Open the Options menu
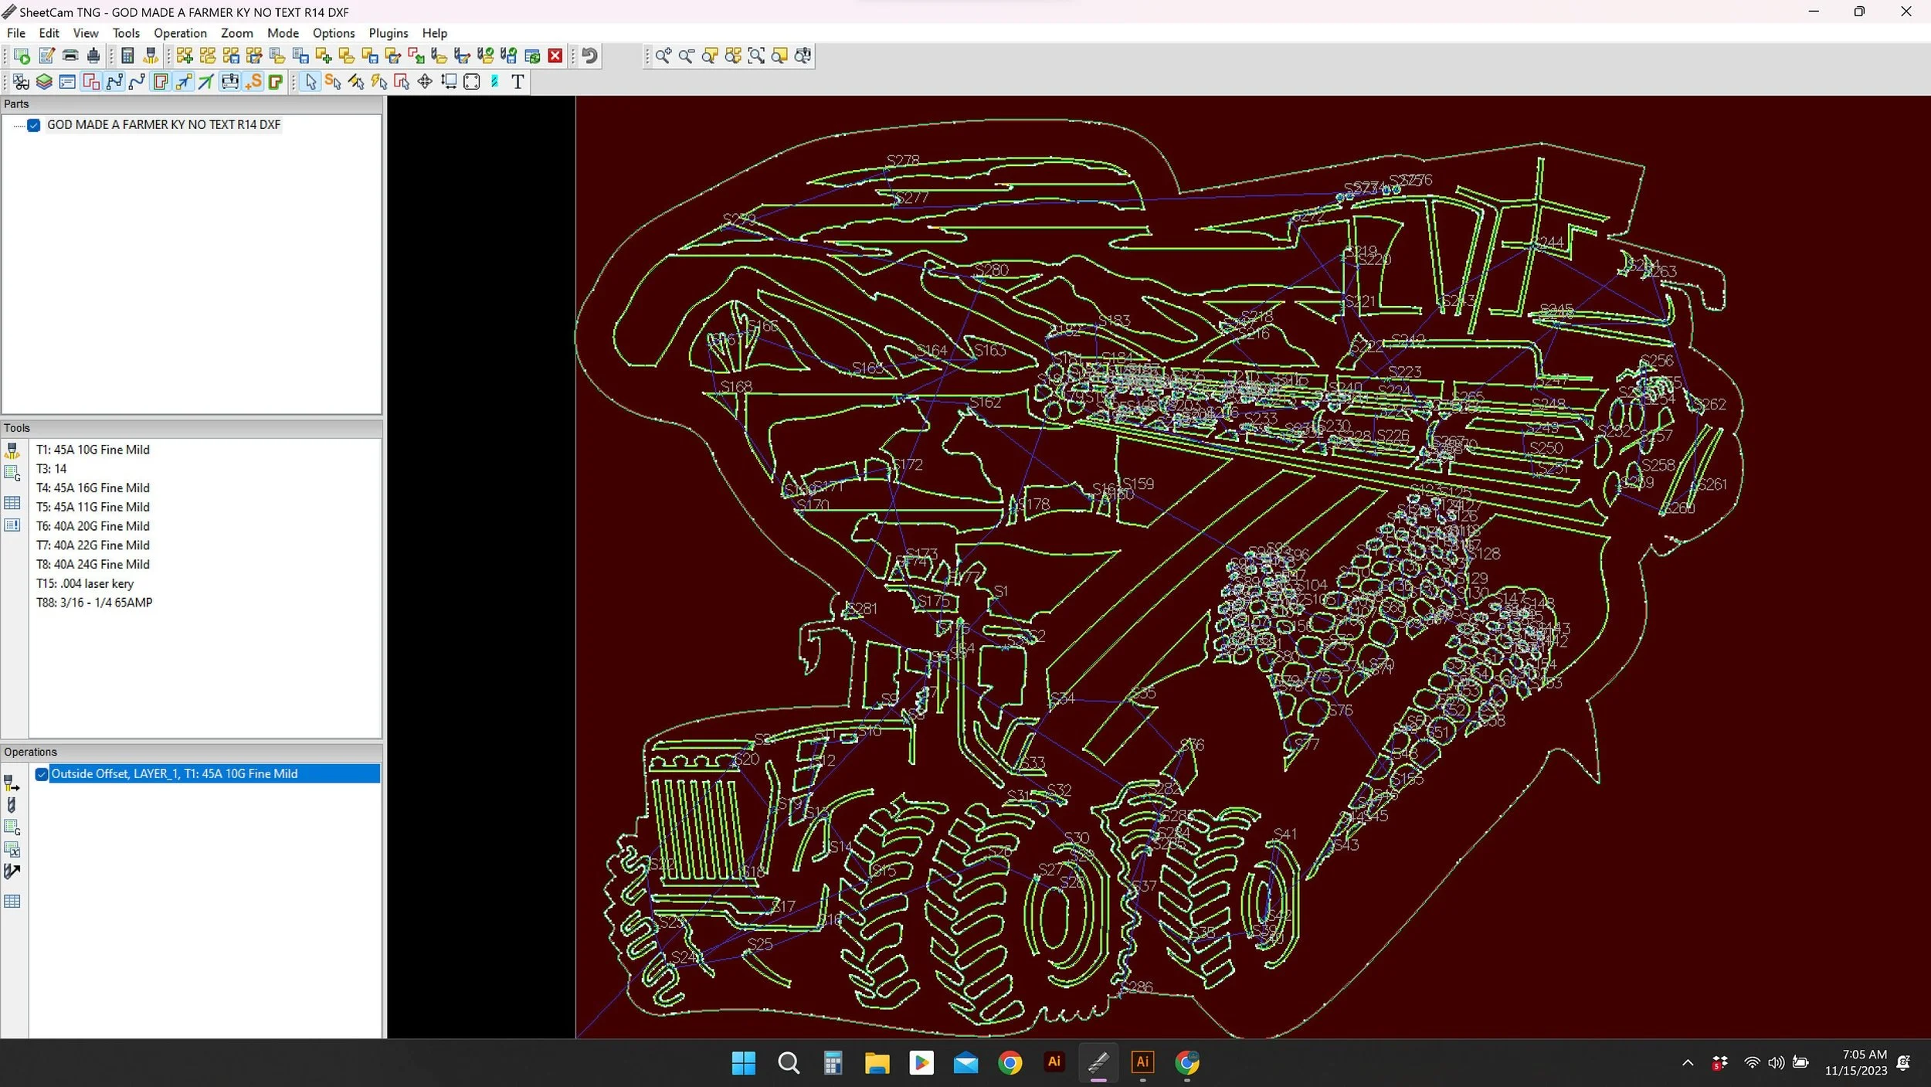Viewport: 1931px width, 1087px height. point(333,33)
